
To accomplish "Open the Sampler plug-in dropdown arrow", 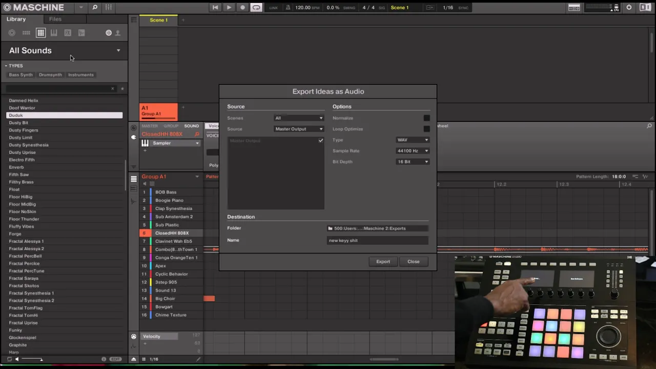I will (x=197, y=143).
